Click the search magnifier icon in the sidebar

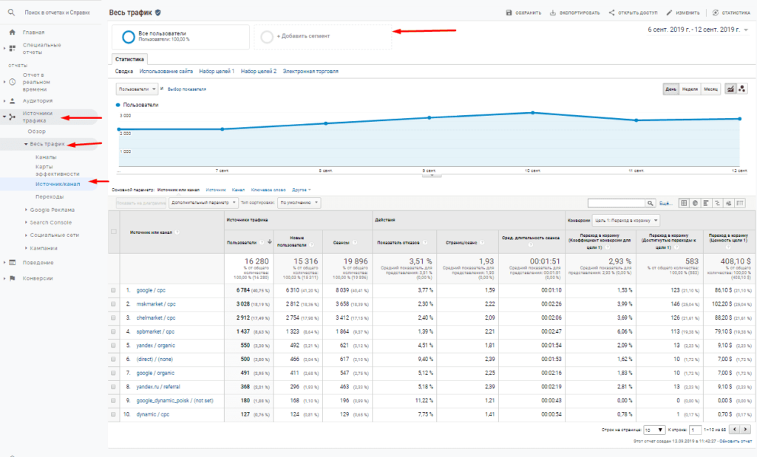pos(11,13)
